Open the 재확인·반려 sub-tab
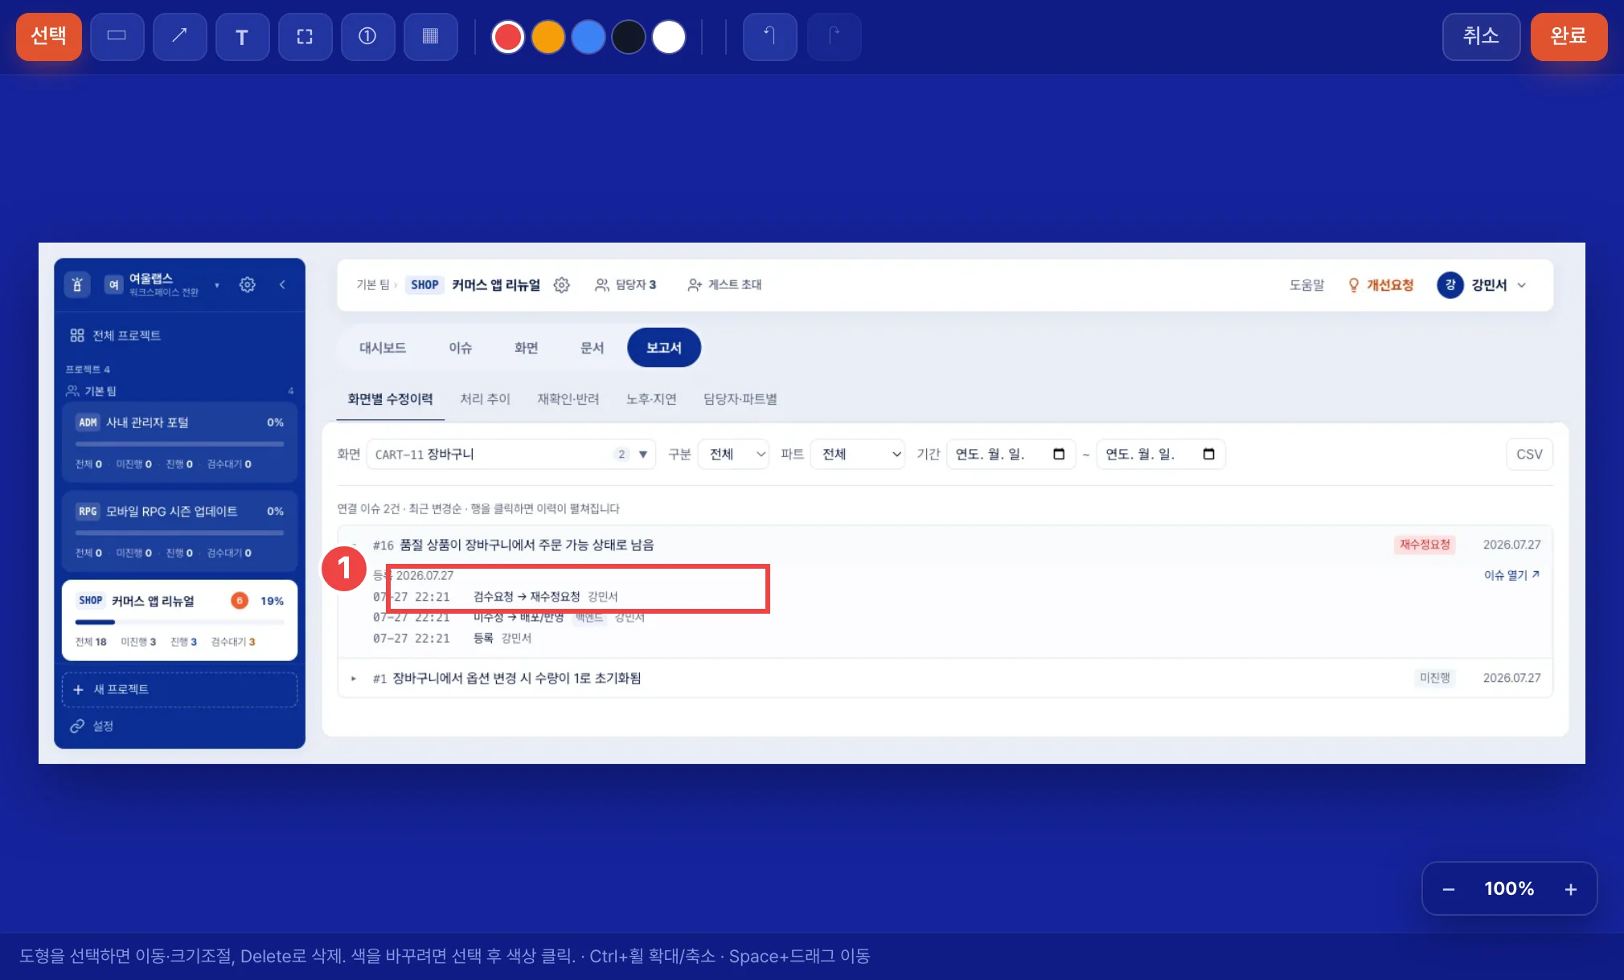The image size is (1624, 980). pos(568,399)
